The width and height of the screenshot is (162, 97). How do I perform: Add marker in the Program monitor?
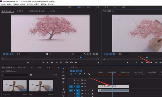127,63
